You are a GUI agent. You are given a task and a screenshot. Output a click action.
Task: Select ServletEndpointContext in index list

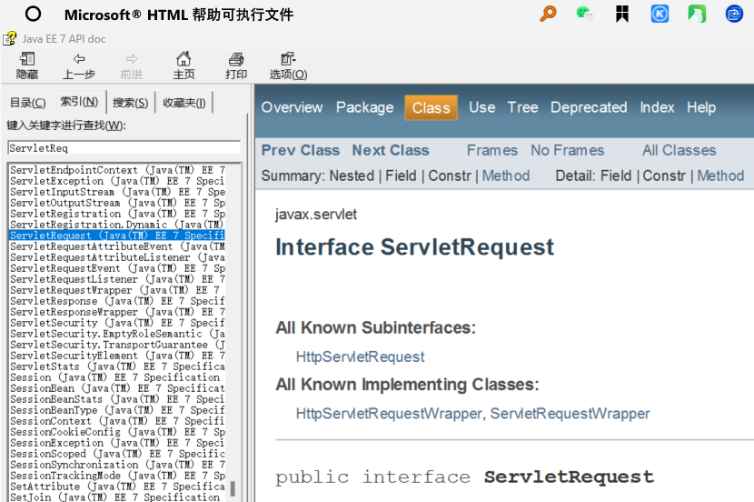coord(117,170)
